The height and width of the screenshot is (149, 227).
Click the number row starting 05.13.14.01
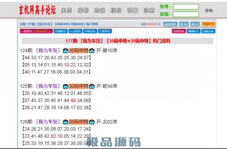(x=56, y=65)
